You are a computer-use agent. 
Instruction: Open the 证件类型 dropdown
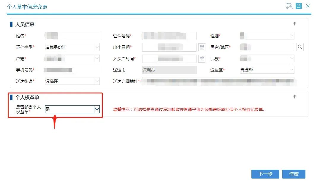coord(97,47)
